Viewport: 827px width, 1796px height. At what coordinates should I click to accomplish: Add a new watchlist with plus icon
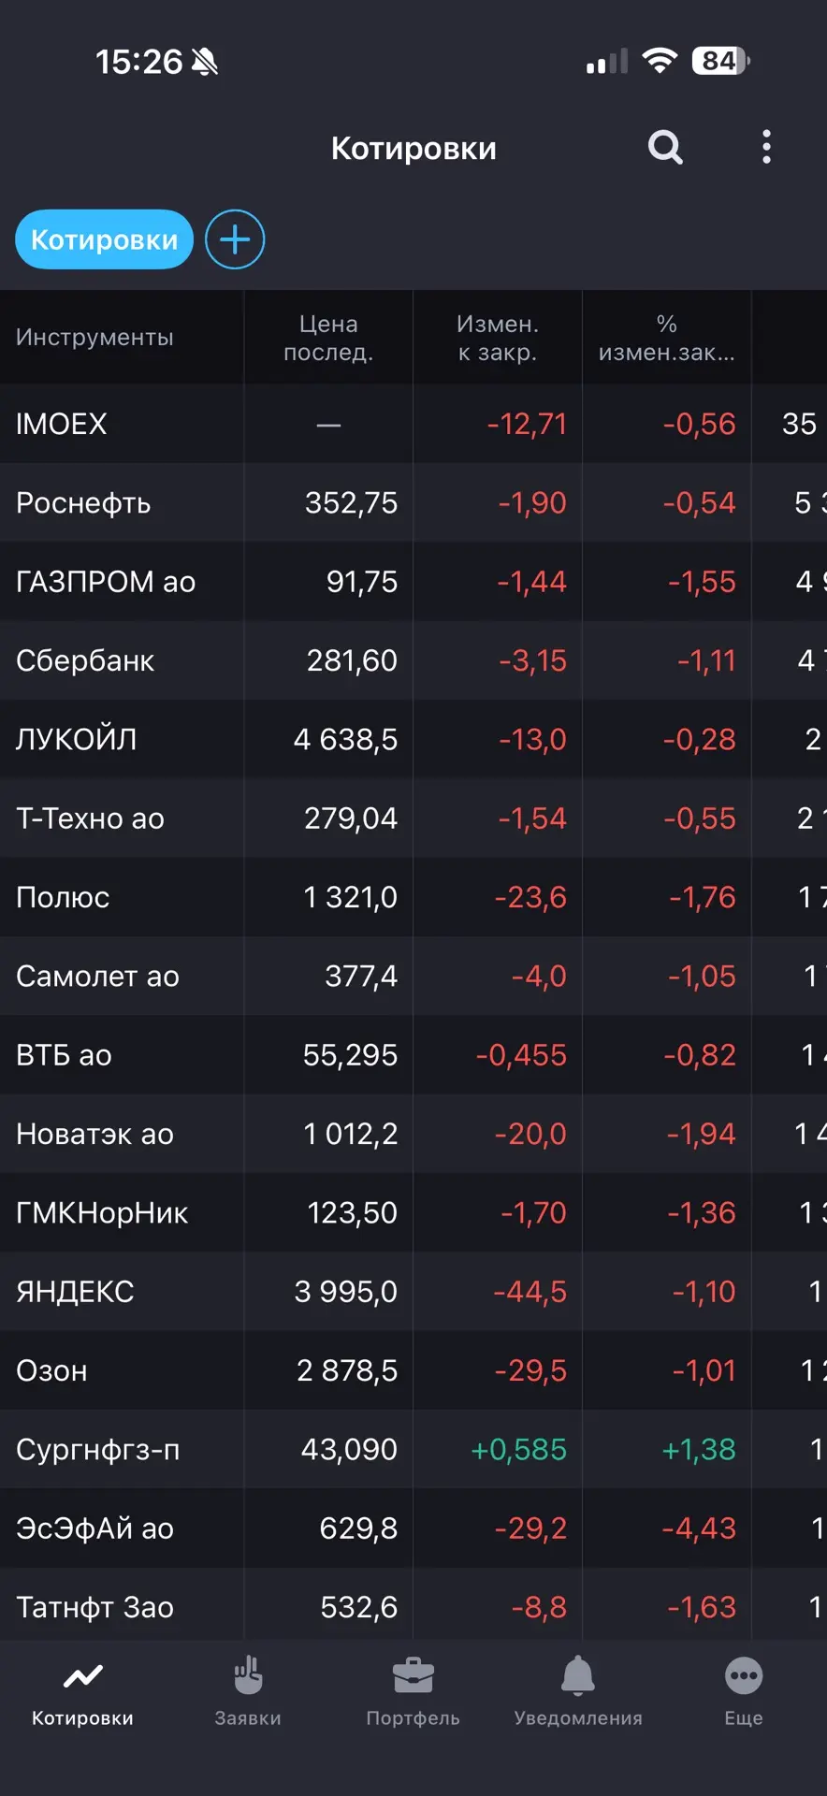pyautogui.click(x=235, y=239)
